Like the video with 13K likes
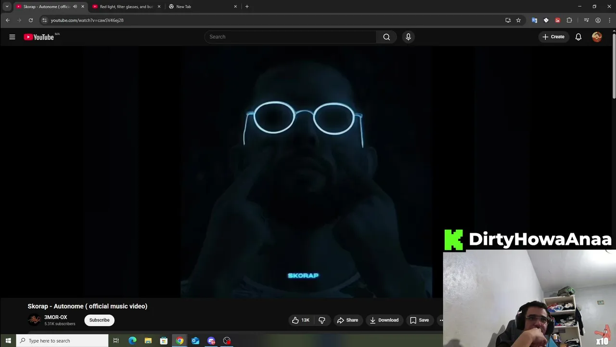Viewport: 616px width, 347px height. pyautogui.click(x=300, y=320)
